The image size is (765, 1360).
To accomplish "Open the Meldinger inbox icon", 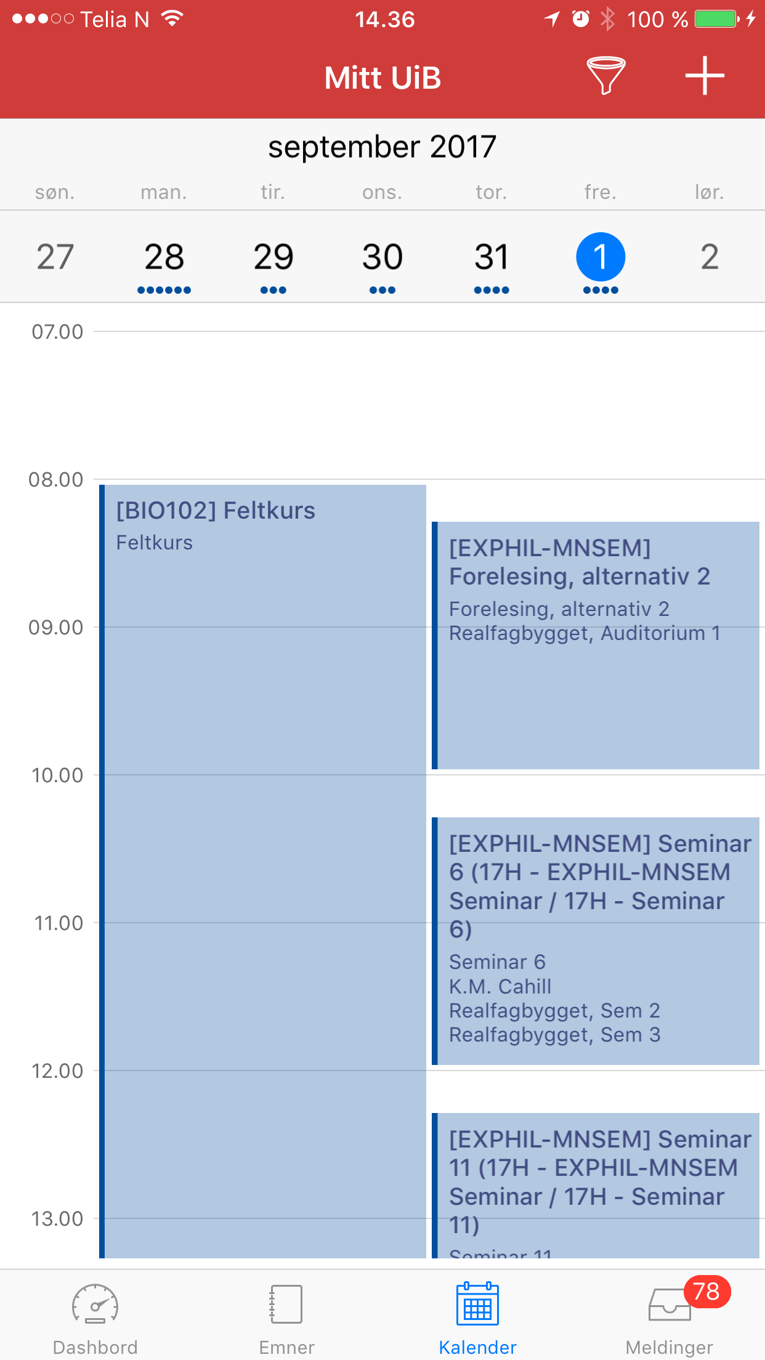I will pos(669,1305).
